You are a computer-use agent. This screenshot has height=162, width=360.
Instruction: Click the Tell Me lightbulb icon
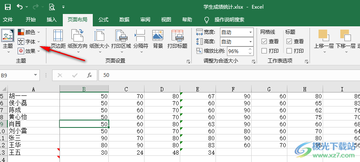click(206, 20)
